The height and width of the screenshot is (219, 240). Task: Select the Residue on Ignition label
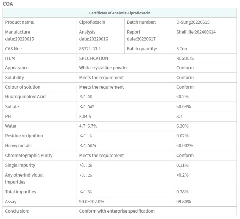tap(24, 136)
